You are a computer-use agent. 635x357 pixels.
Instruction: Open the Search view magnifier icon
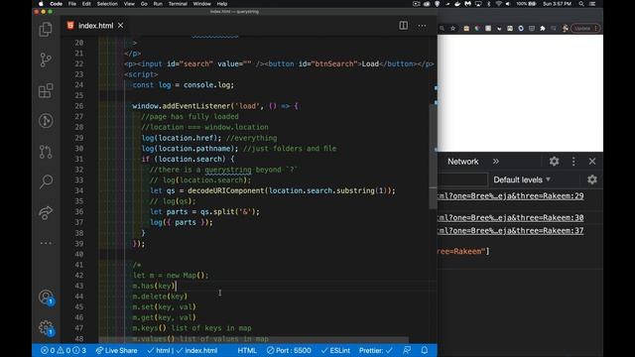[x=46, y=181]
